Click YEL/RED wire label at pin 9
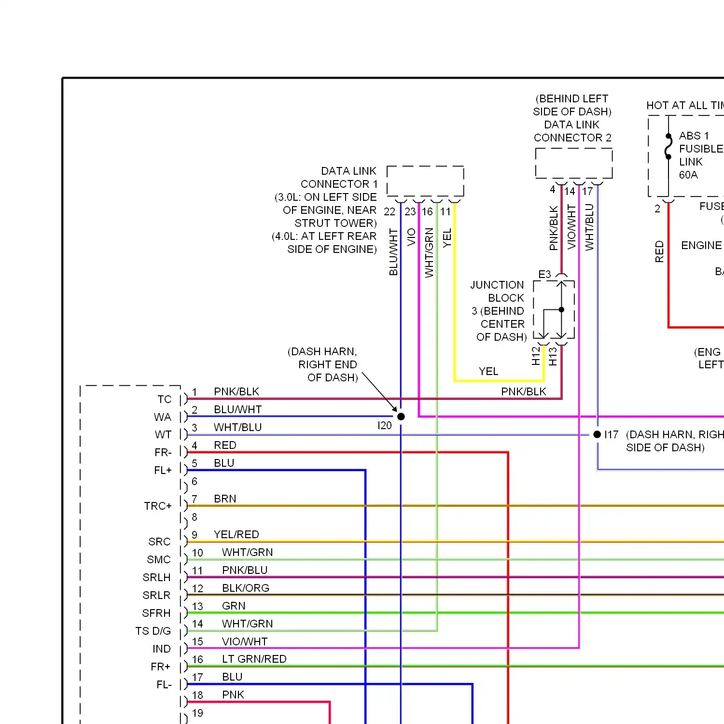Screen dimensions: 724x724 pos(237,534)
